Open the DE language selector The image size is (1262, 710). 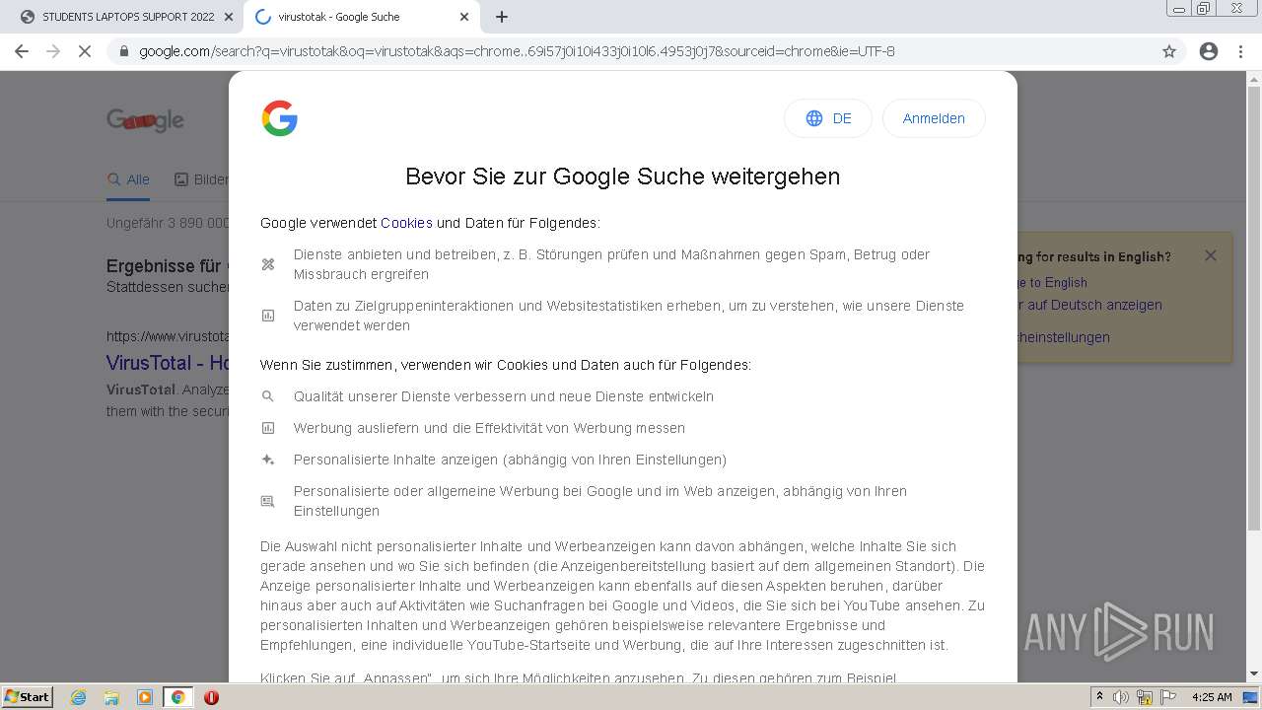(828, 118)
